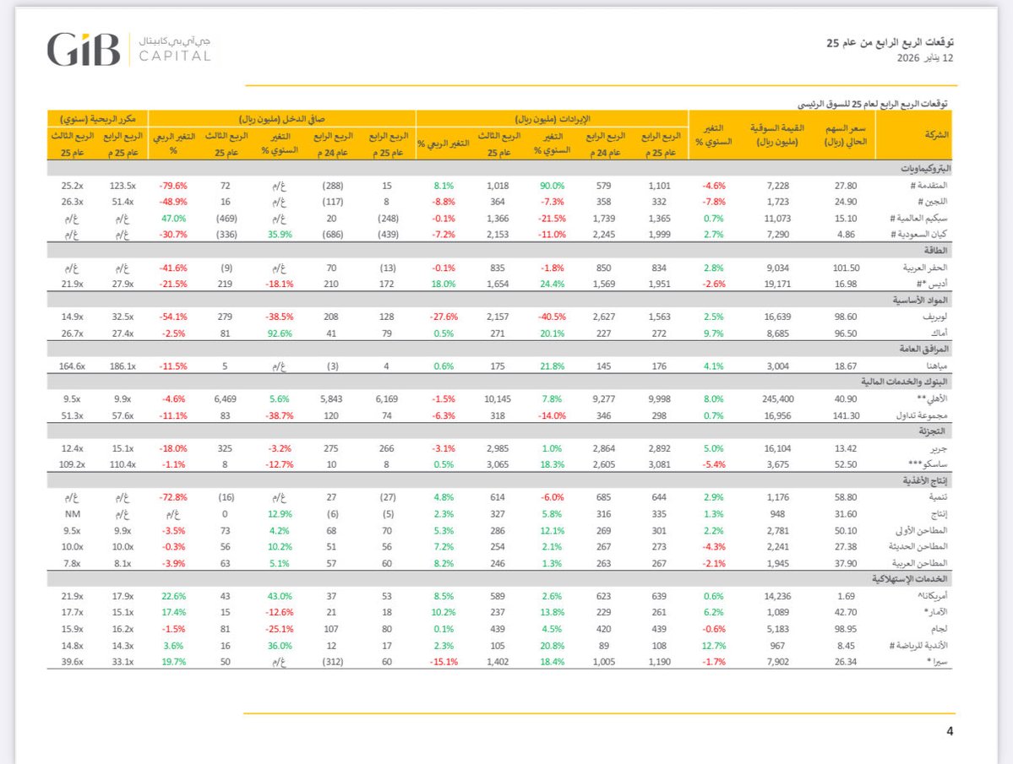Click earnings multiple '186.1x'

coord(123,366)
